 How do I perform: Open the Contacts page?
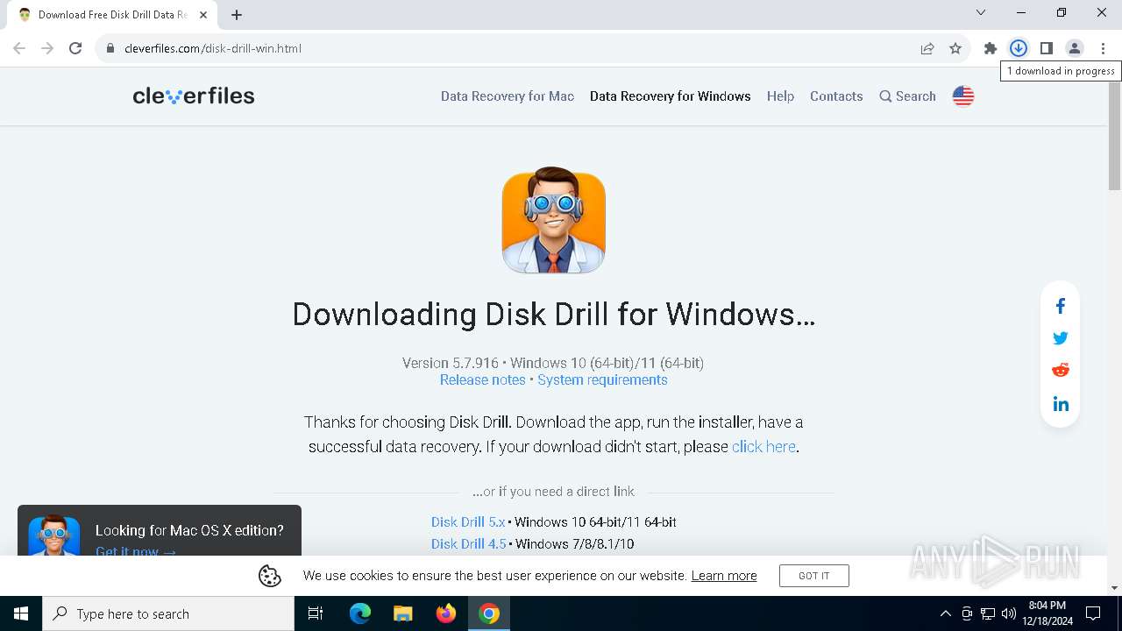pos(836,96)
